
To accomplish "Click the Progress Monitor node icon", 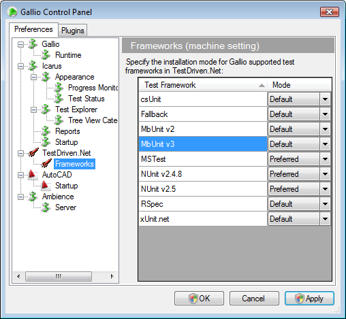I will 59,88.
